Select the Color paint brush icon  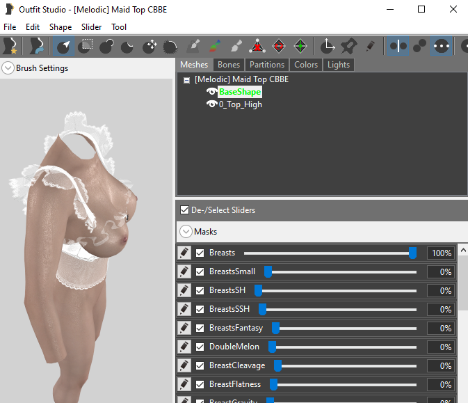[215, 46]
